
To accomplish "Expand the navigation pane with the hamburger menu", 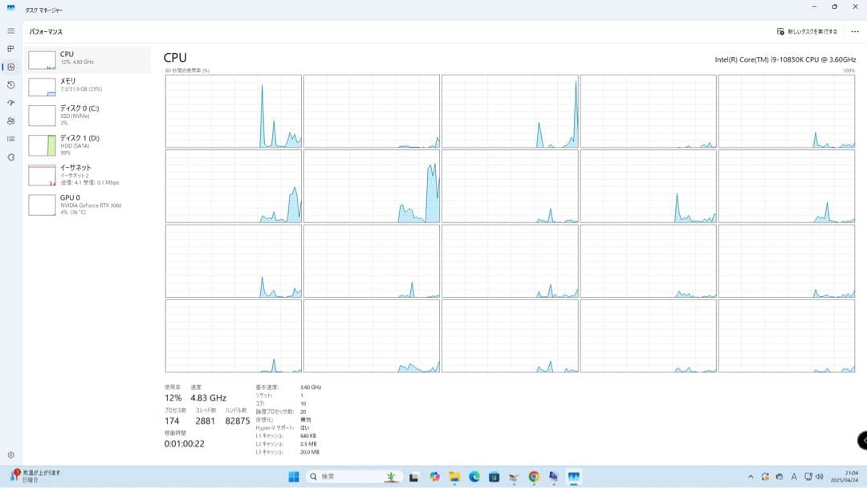I will coord(10,31).
